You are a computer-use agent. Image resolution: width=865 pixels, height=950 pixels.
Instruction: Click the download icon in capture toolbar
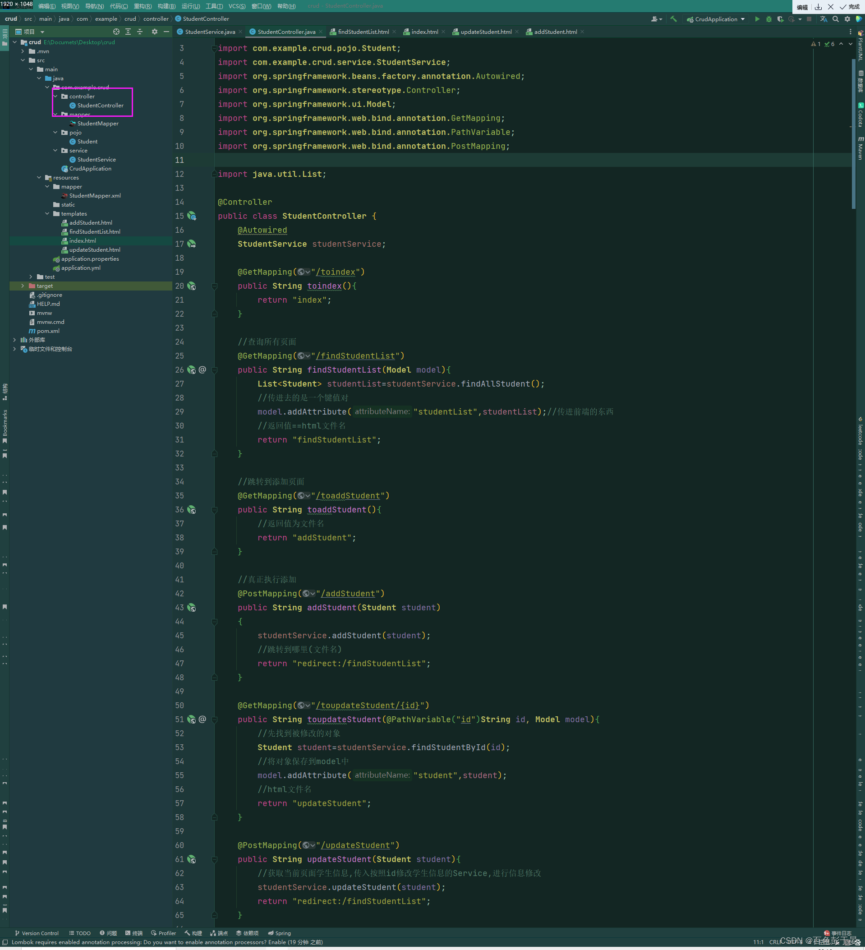tap(819, 7)
